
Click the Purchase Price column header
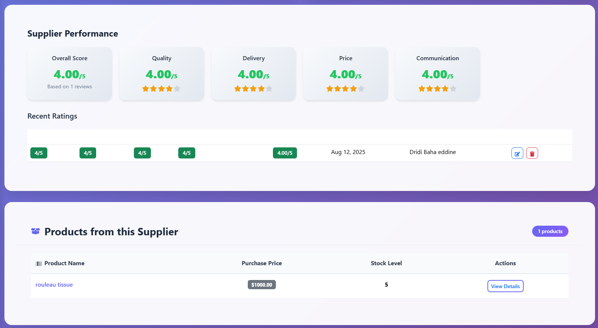261,263
